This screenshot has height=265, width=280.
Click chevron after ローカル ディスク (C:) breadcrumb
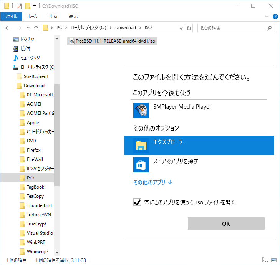[111, 28]
